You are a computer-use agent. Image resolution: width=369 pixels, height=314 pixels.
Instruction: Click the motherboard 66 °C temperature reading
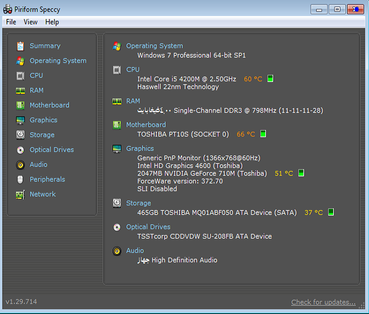coord(246,134)
